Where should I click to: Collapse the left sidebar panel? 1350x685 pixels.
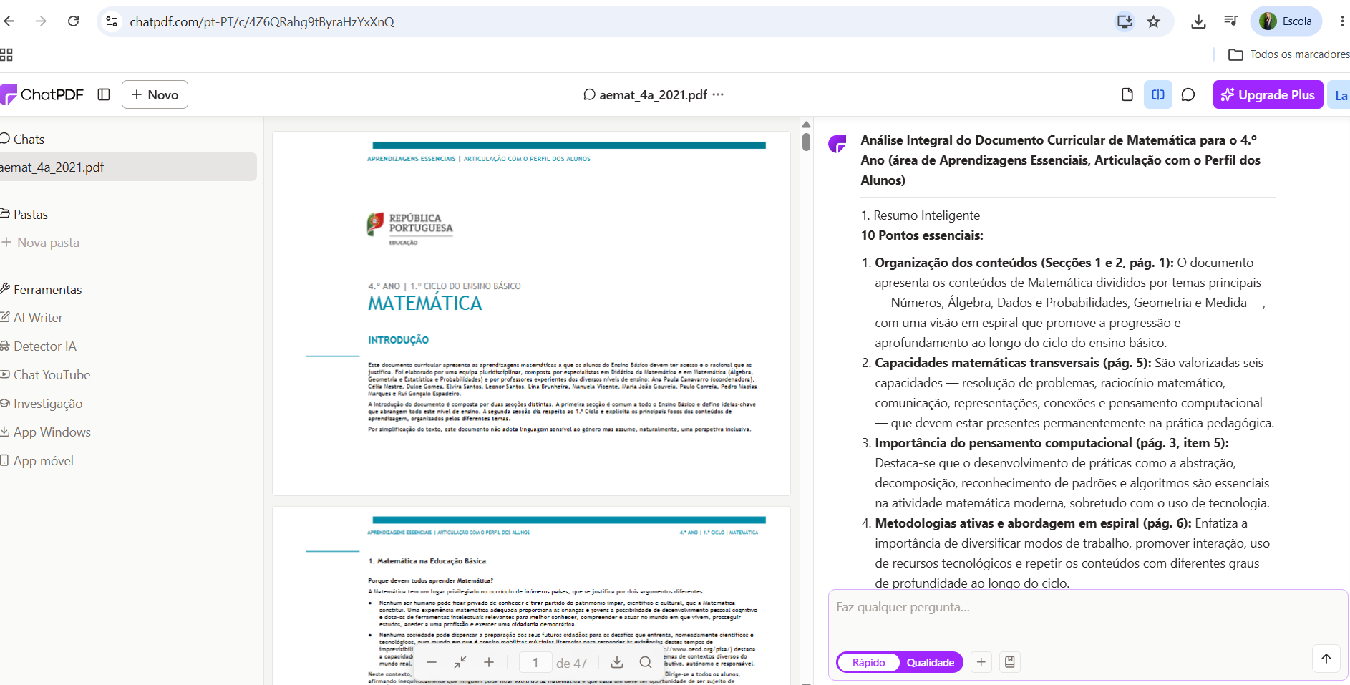pyautogui.click(x=104, y=94)
